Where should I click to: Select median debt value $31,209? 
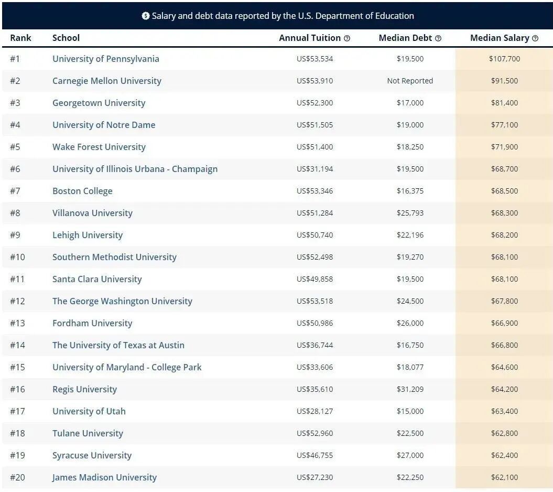(410, 389)
